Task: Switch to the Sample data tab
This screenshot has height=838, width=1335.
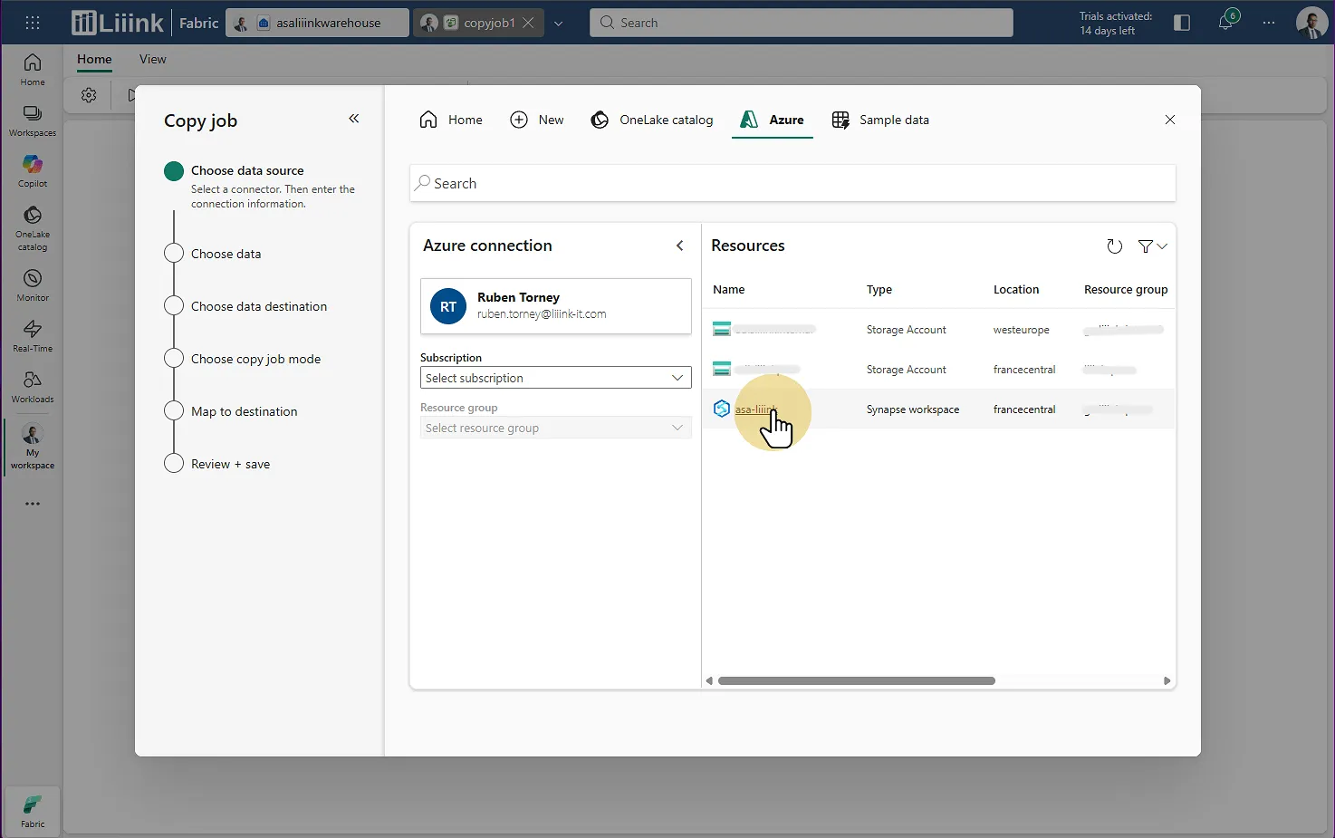Action: (x=880, y=120)
